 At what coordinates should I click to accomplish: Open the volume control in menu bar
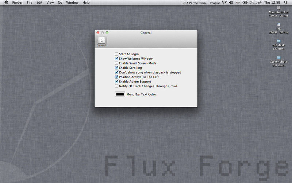click(231, 3)
